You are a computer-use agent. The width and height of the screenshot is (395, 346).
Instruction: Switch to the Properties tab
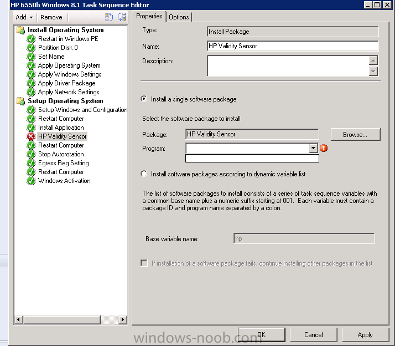coord(149,17)
